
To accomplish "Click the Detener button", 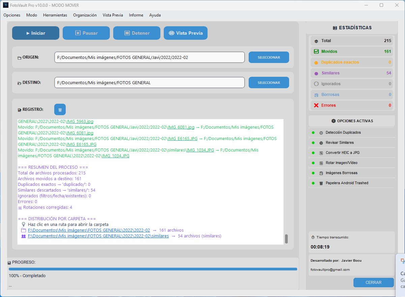I will (137, 33).
